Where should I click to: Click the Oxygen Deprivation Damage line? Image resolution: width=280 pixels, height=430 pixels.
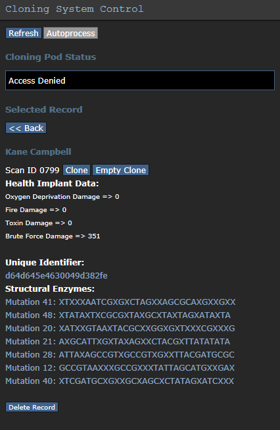pos(62,197)
